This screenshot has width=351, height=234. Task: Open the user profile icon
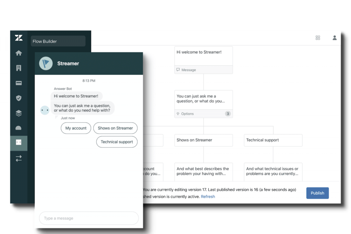335,38
